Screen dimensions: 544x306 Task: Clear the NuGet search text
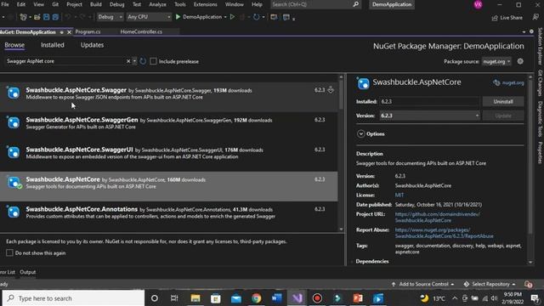point(128,61)
